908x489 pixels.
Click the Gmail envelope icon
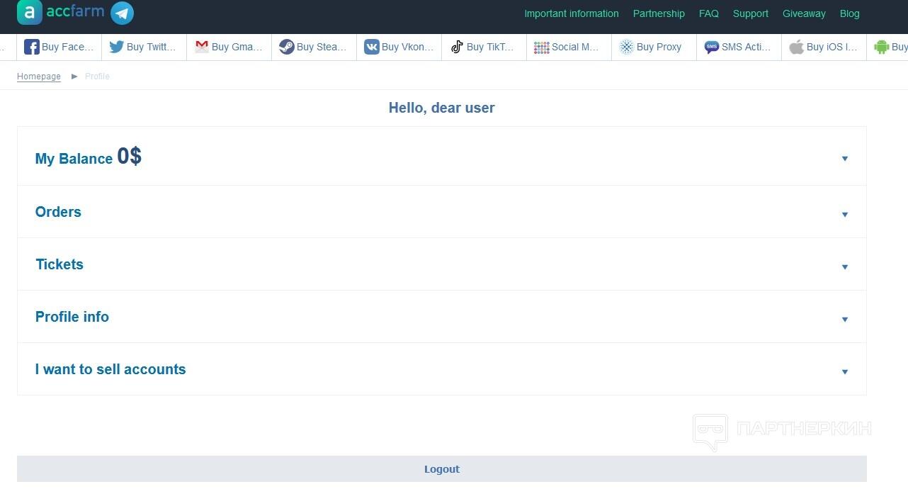click(201, 47)
